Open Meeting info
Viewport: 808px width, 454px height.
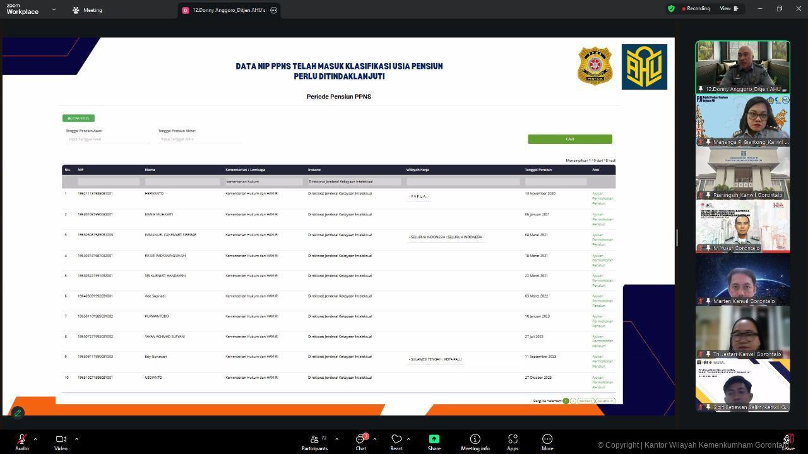pos(475,439)
